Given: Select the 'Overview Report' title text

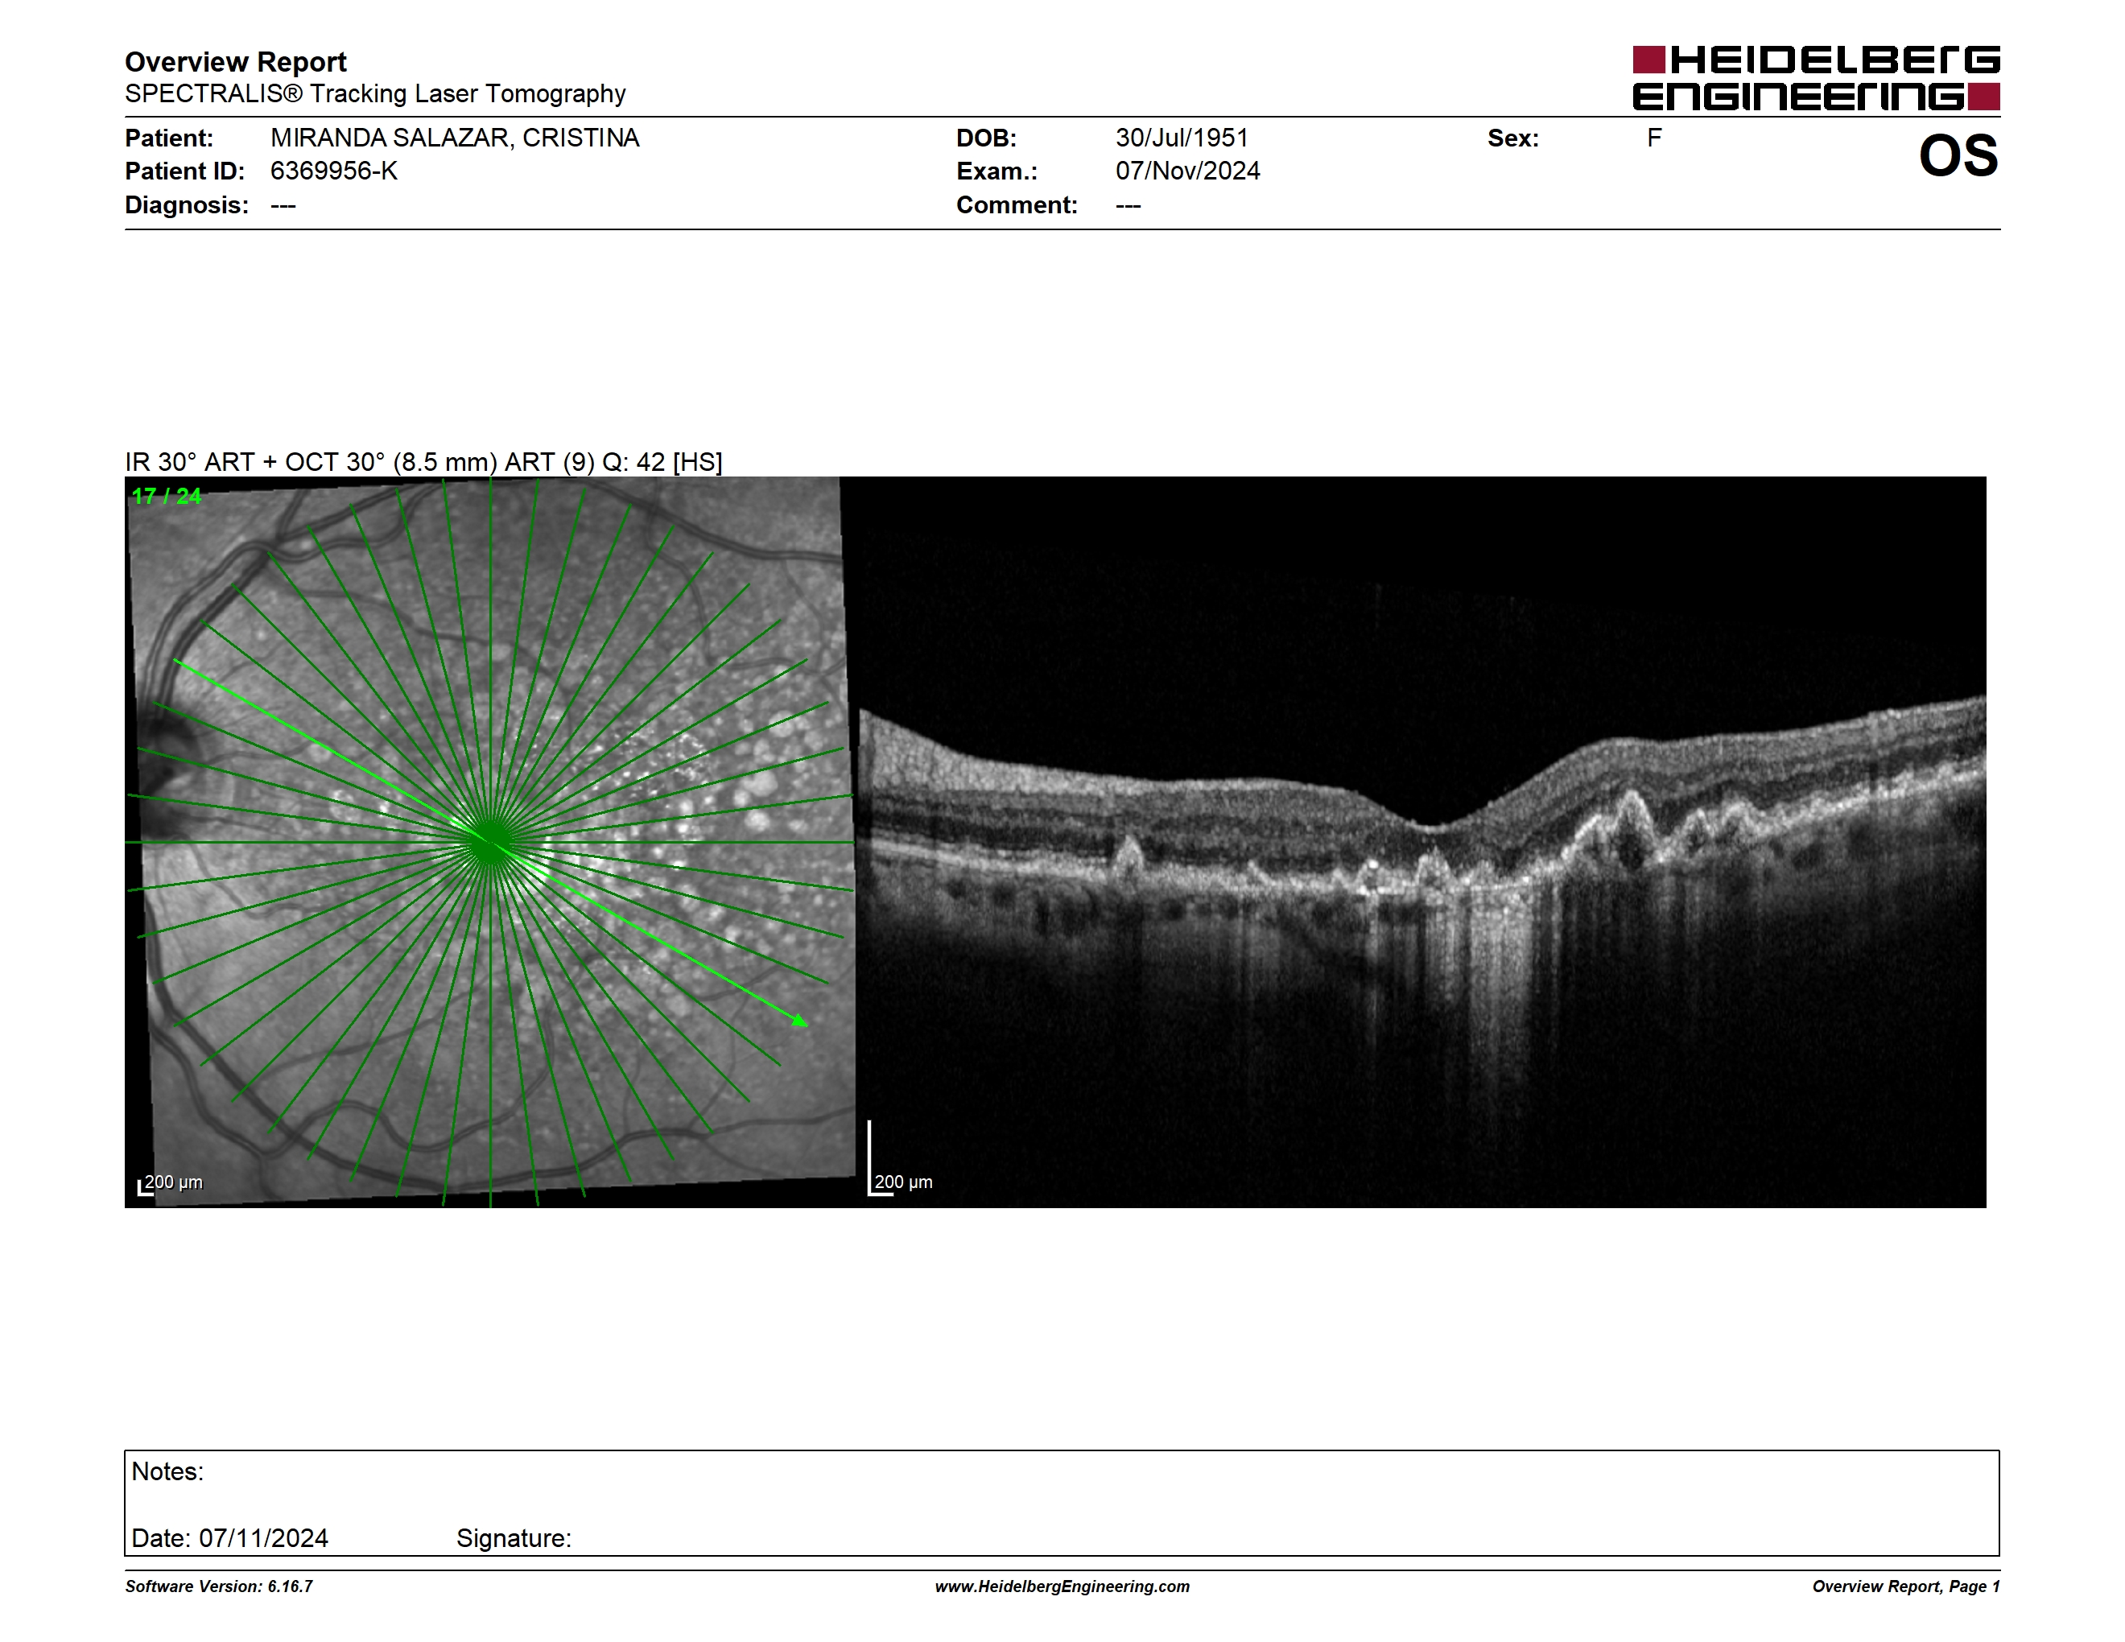Looking at the screenshot, I should (x=236, y=62).
